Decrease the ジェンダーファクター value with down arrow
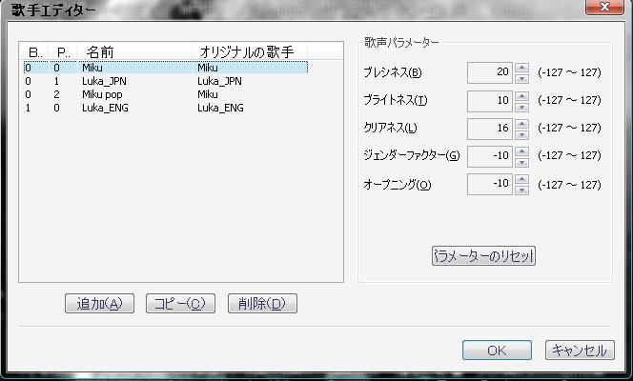This screenshot has width=633, height=381. (521, 163)
